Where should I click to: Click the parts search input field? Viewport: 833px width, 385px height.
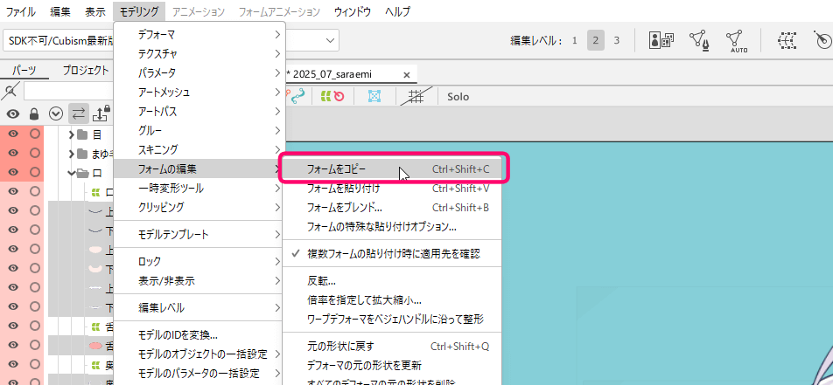click(x=66, y=92)
